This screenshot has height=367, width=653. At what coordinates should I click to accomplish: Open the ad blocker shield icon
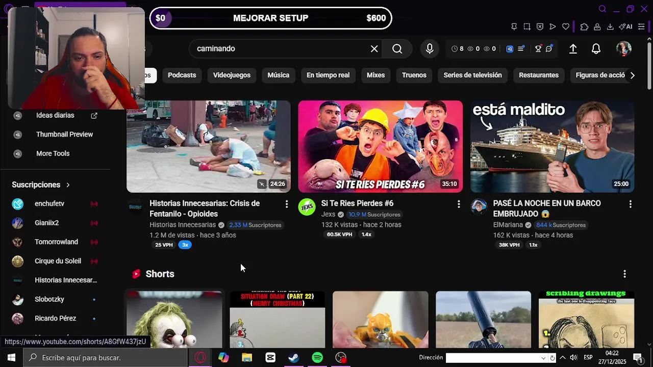(540, 27)
